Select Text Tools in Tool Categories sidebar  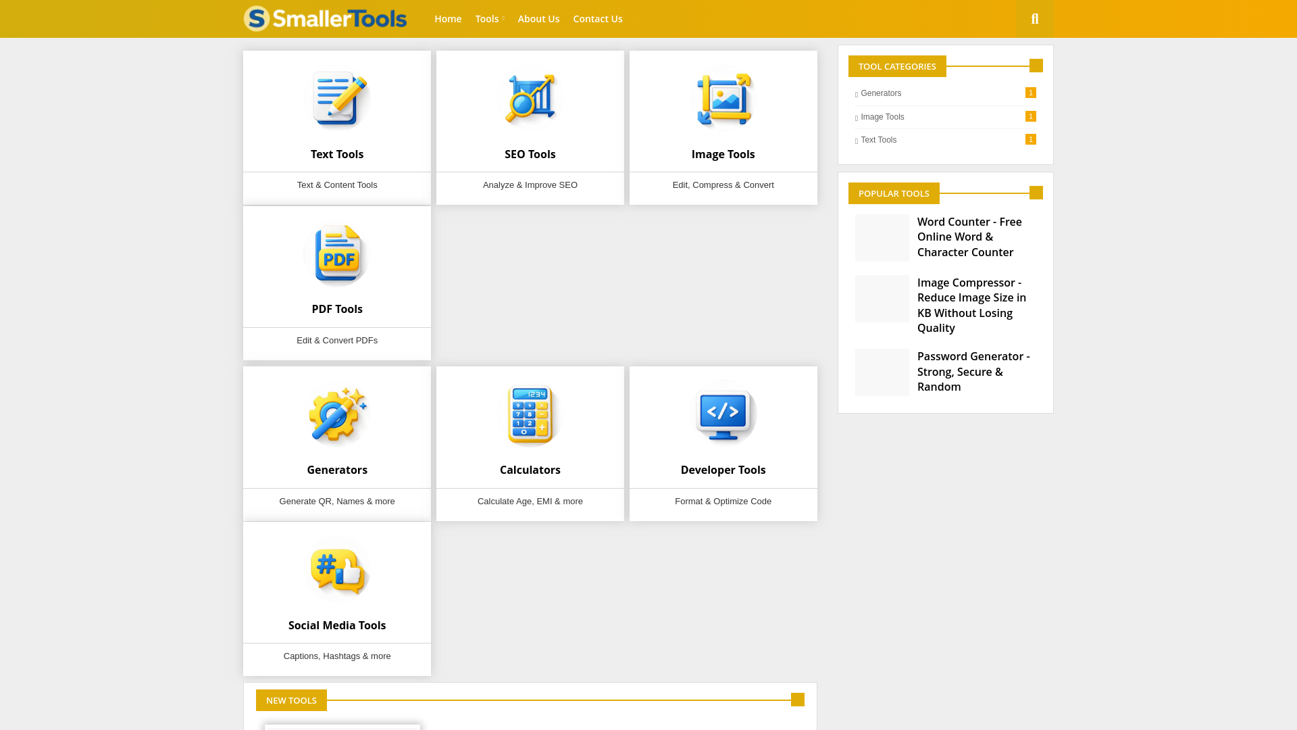tap(879, 140)
